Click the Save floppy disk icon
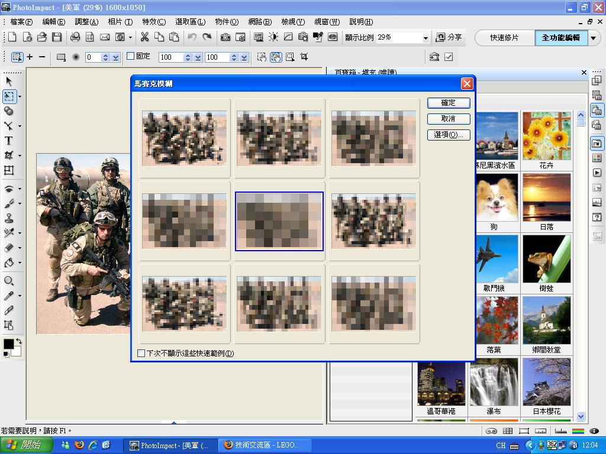This screenshot has width=606, height=454. point(57,37)
